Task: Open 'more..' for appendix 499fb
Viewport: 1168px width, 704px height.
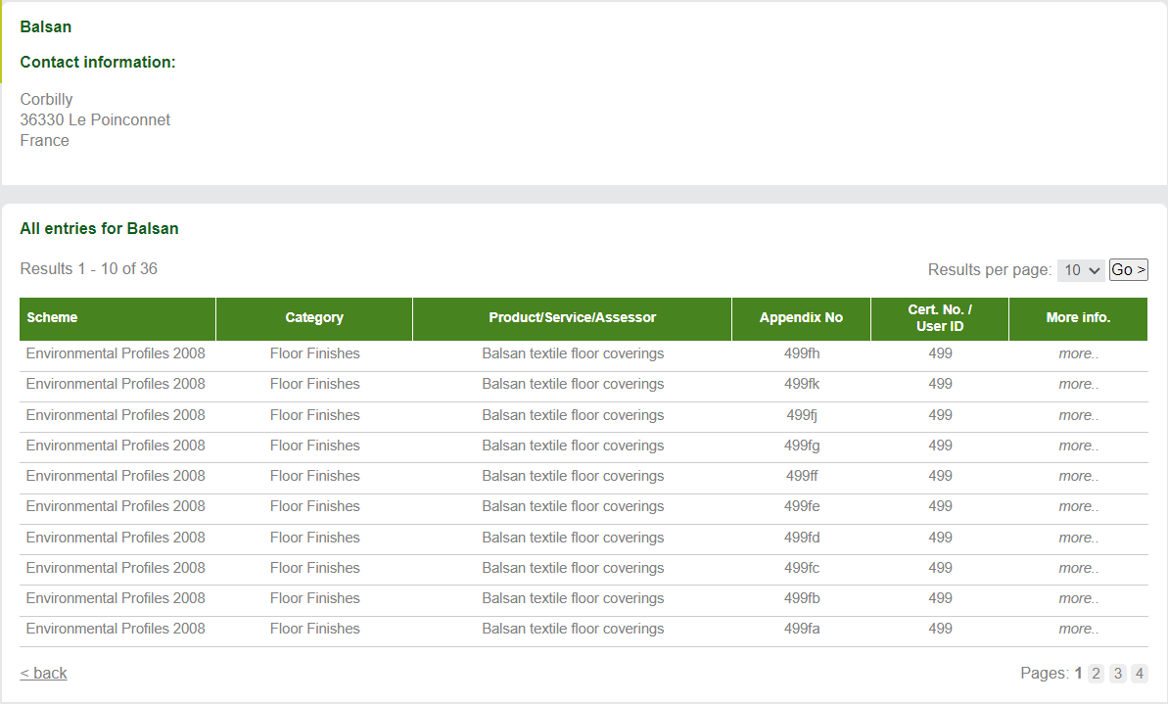Action: pyautogui.click(x=1078, y=599)
